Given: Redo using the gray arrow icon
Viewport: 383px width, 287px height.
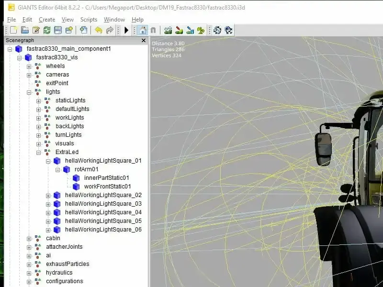Looking at the screenshot, I should coord(110,30).
